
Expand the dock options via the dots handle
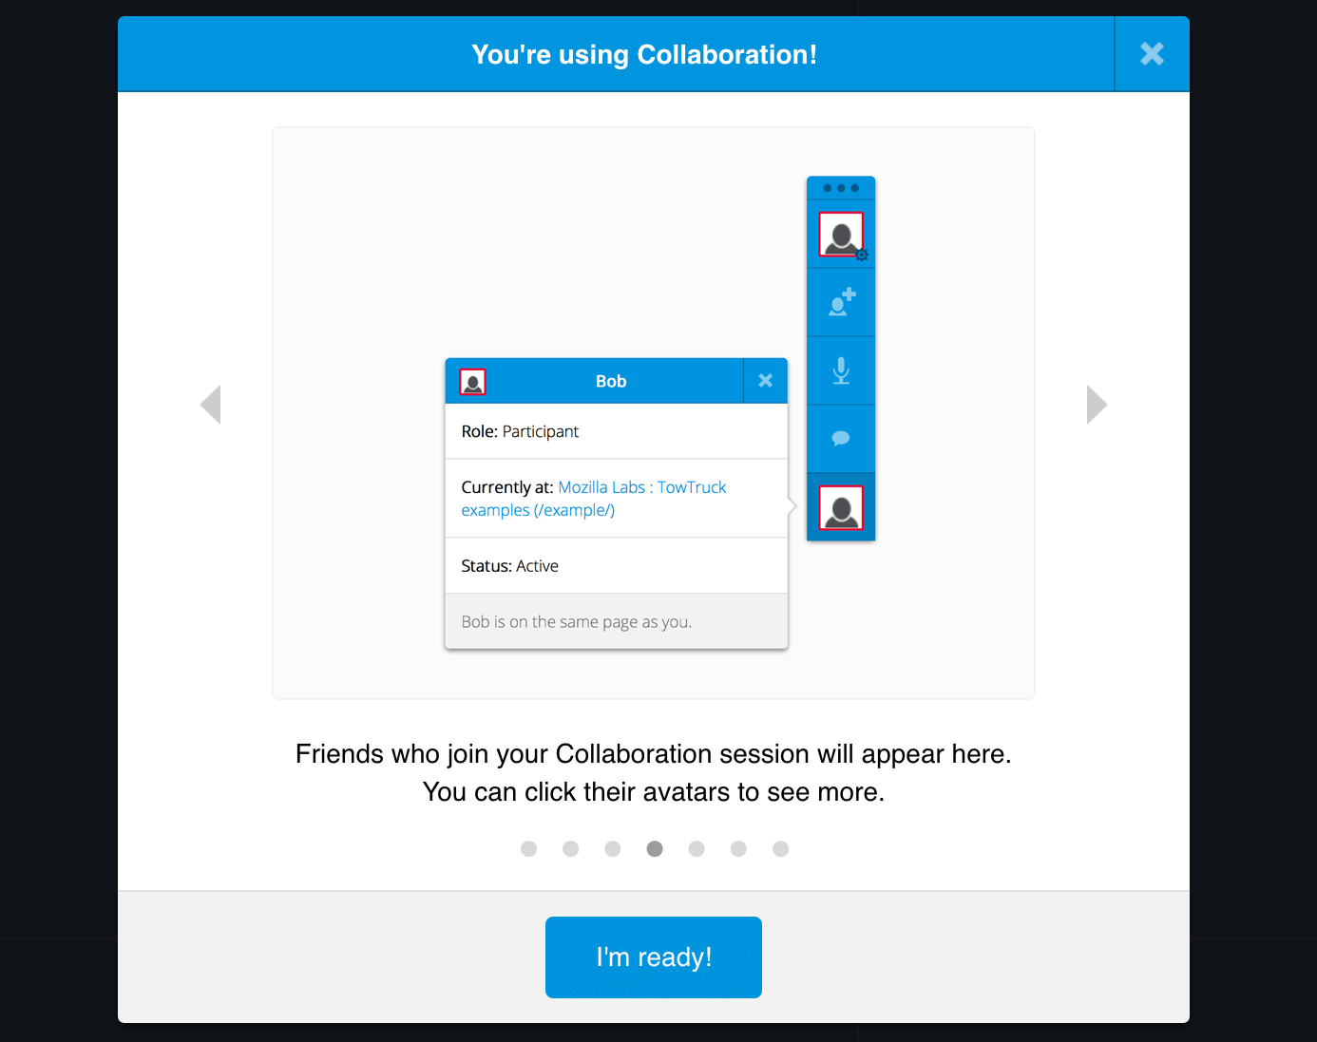pos(840,186)
